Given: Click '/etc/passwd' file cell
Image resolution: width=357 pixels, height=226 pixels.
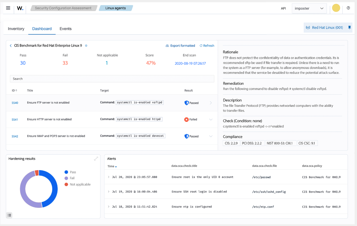Looking at the screenshot, I should pyautogui.click(x=261, y=177).
